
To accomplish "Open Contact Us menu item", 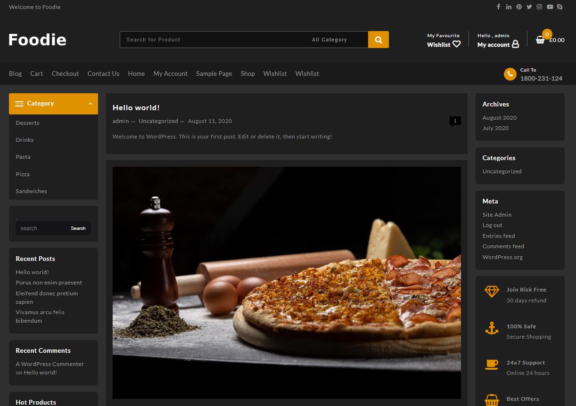I will pyautogui.click(x=103, y=73).
